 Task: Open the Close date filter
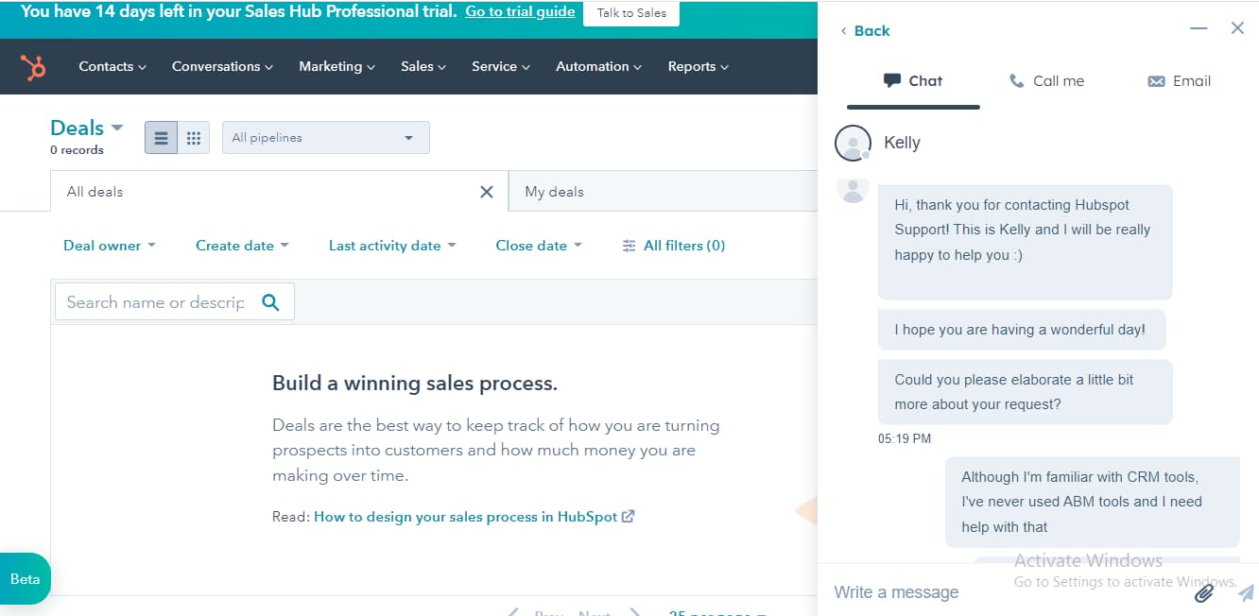539,246
